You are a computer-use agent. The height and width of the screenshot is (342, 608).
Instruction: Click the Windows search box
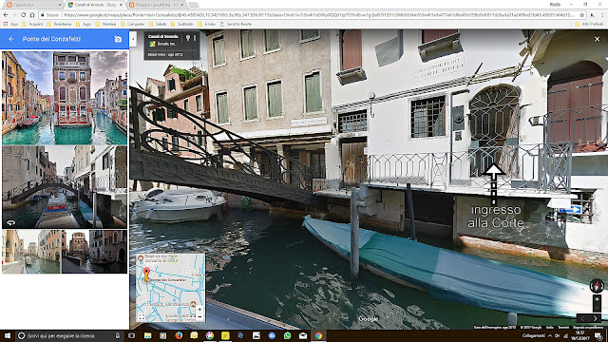point(68,335)
